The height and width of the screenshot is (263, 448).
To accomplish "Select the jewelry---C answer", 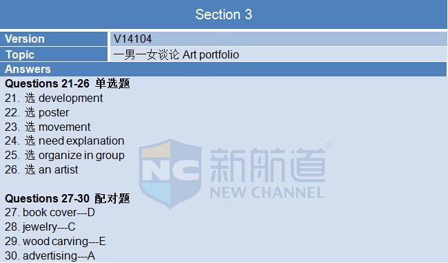I will [x=40, y=227].
